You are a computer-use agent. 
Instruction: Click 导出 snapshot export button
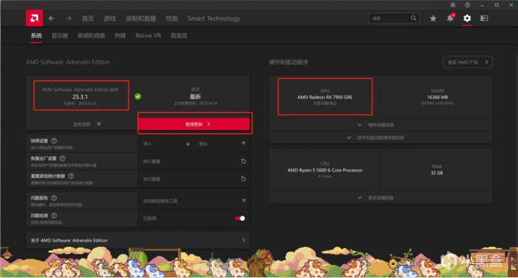click(x=222, y=144)
